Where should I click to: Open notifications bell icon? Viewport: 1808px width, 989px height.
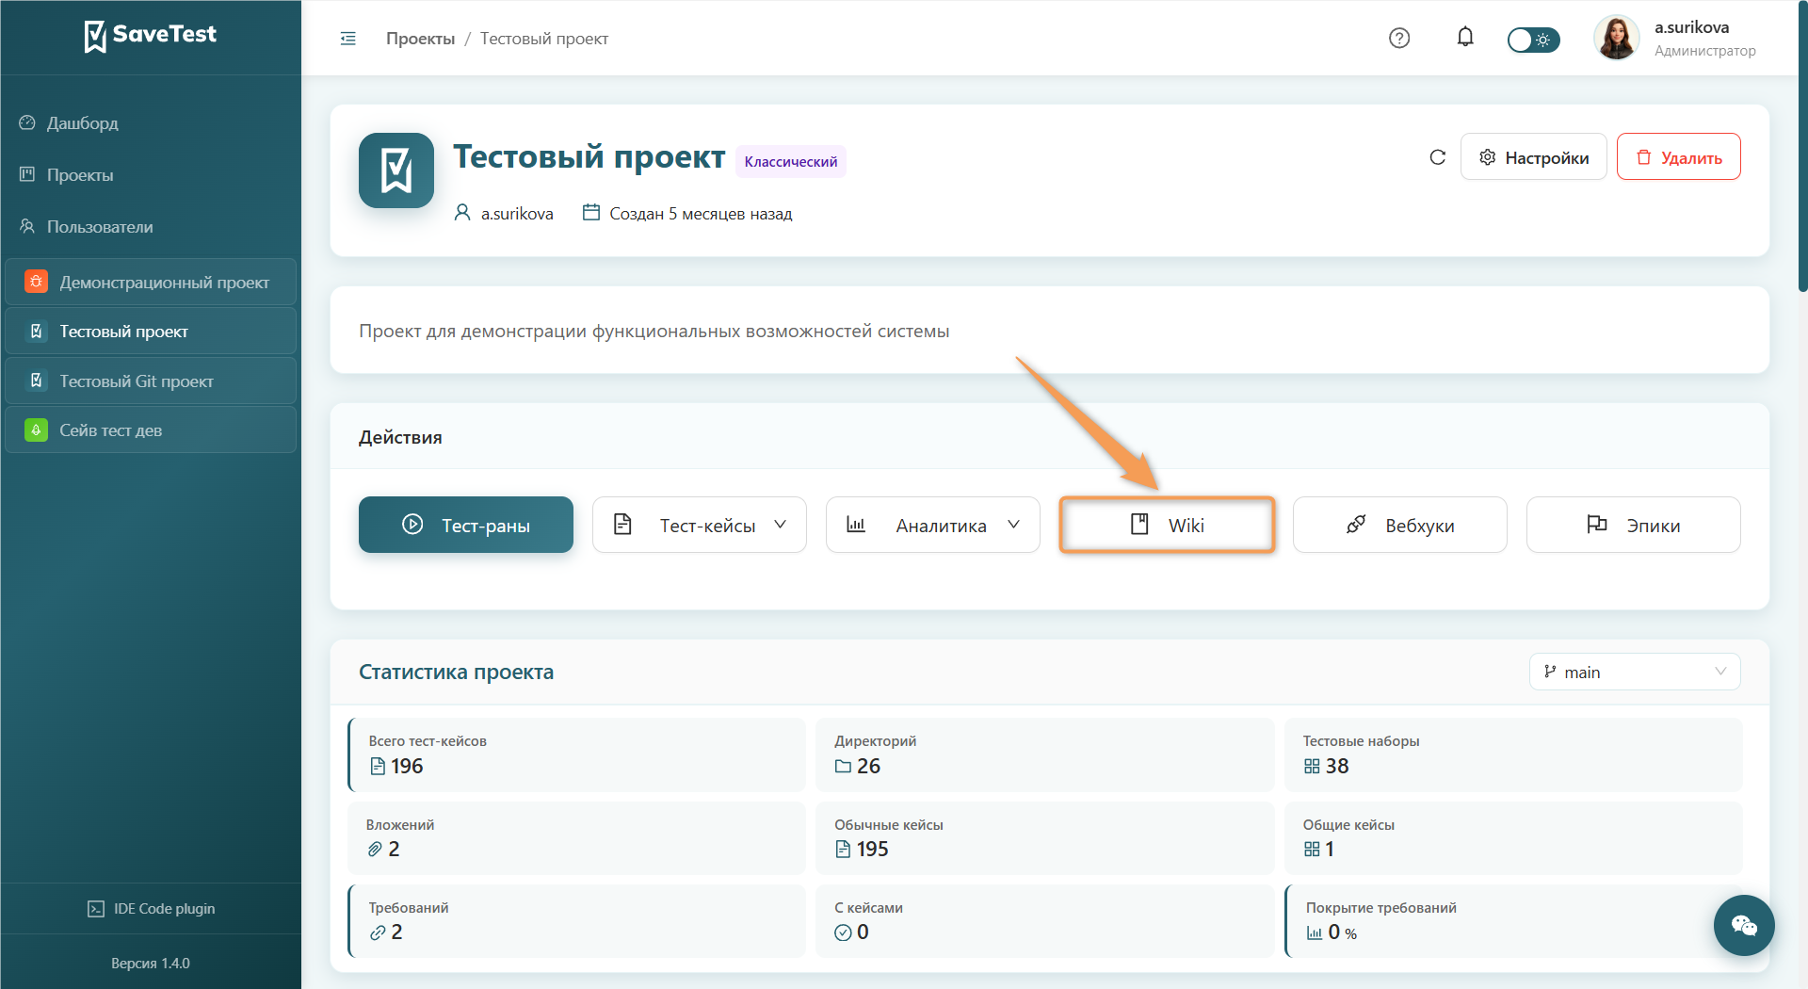point(1465,38)
